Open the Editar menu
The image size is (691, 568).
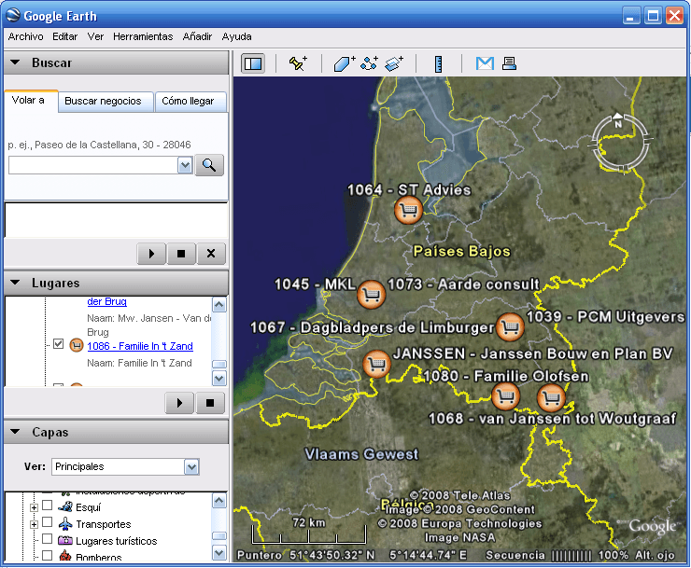[x=64, y=36]
